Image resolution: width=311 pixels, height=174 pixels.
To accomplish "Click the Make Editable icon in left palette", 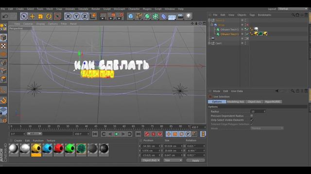I will (3, 27).
